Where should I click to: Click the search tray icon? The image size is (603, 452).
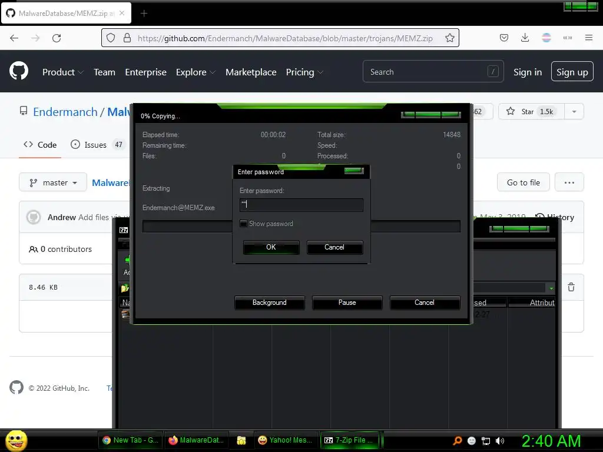tap(457, 441)
